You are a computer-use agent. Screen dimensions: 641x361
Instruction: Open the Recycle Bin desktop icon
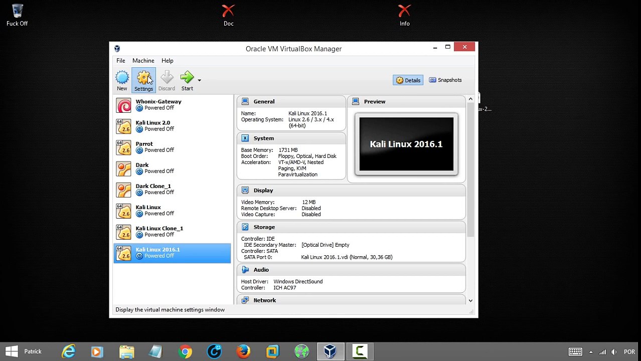[x=17, y=15]
